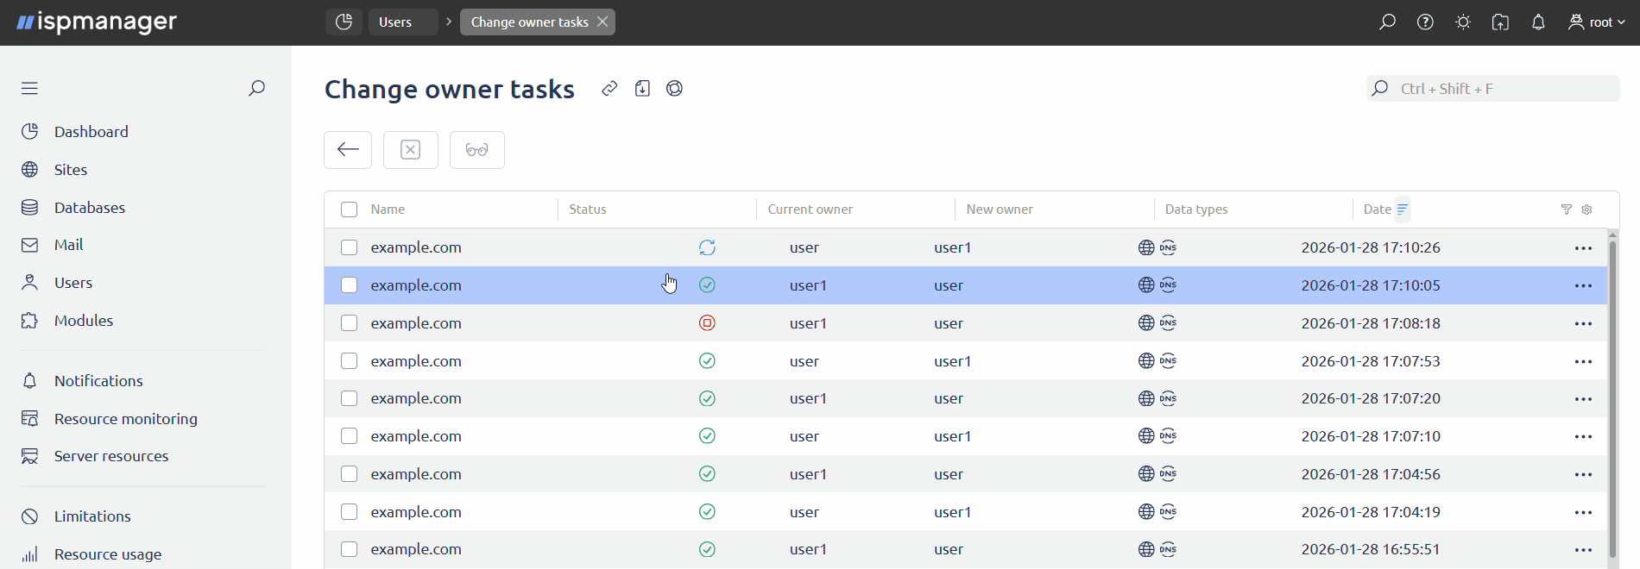The image size is (1640, 569).
Task: Expand actions menu for the 17:07:53 task
Action: (1583, 361)
